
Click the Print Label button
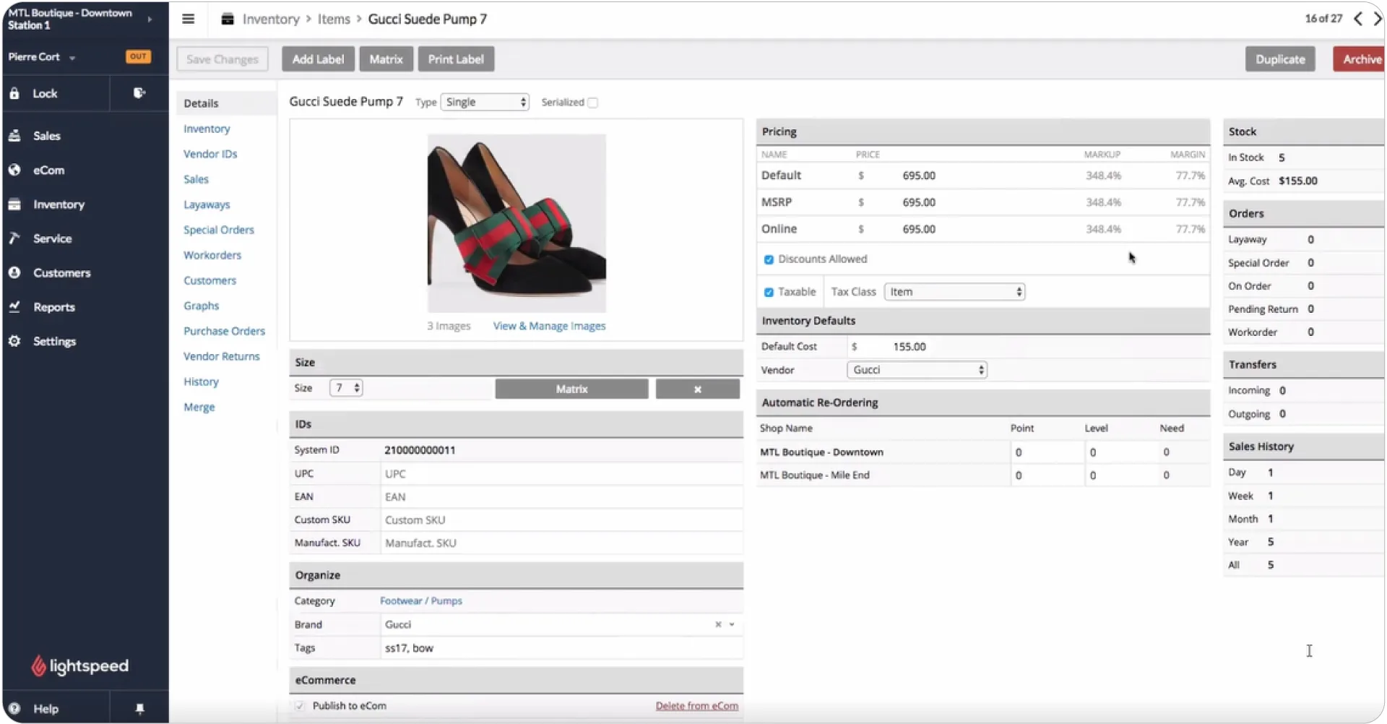[x=456, y=59]
